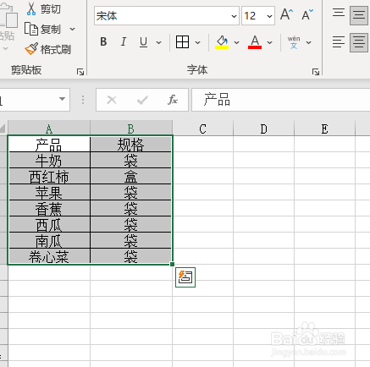Image resolution: width=370 pixels, height=367 pixels.
Task: Select column C header
Action: (x=203, y=129)
